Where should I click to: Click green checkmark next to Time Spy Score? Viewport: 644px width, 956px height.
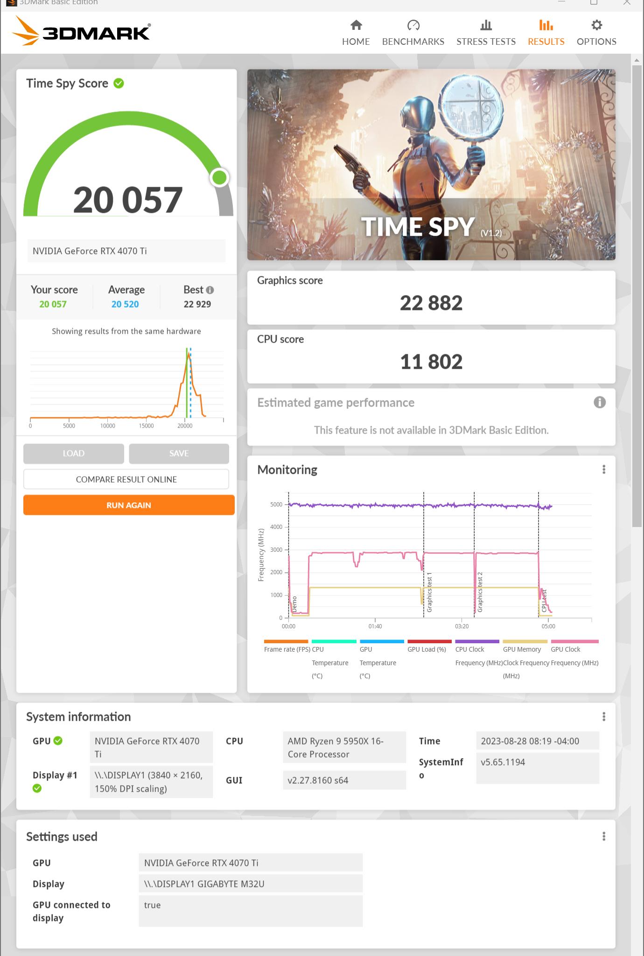click(x=119, y=84)
